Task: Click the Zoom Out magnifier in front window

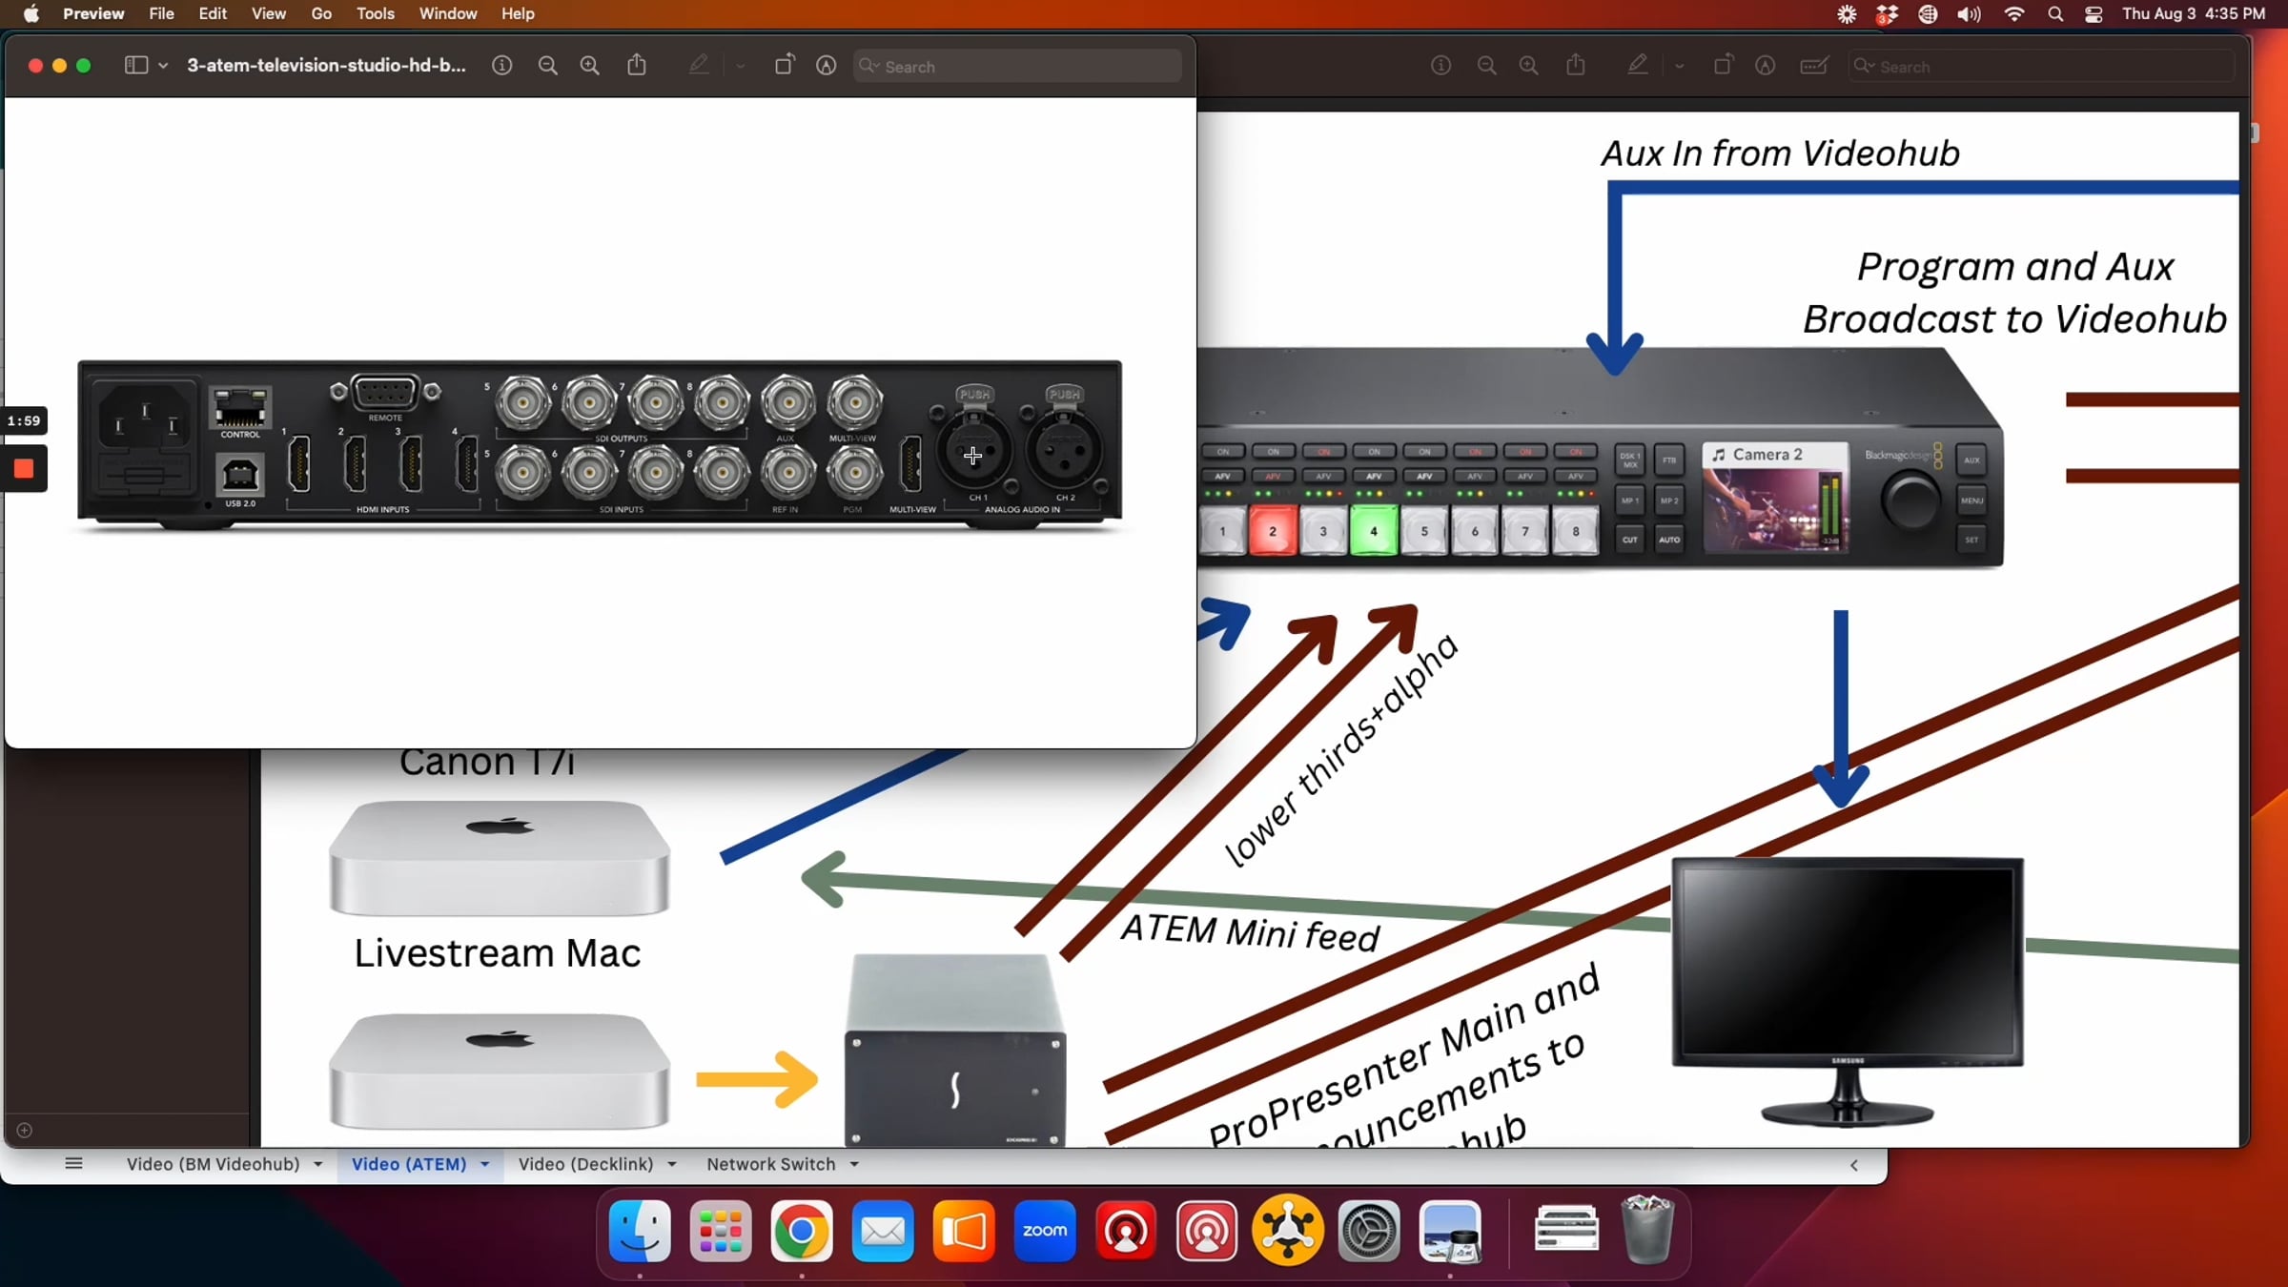Action: click(547, 66)
